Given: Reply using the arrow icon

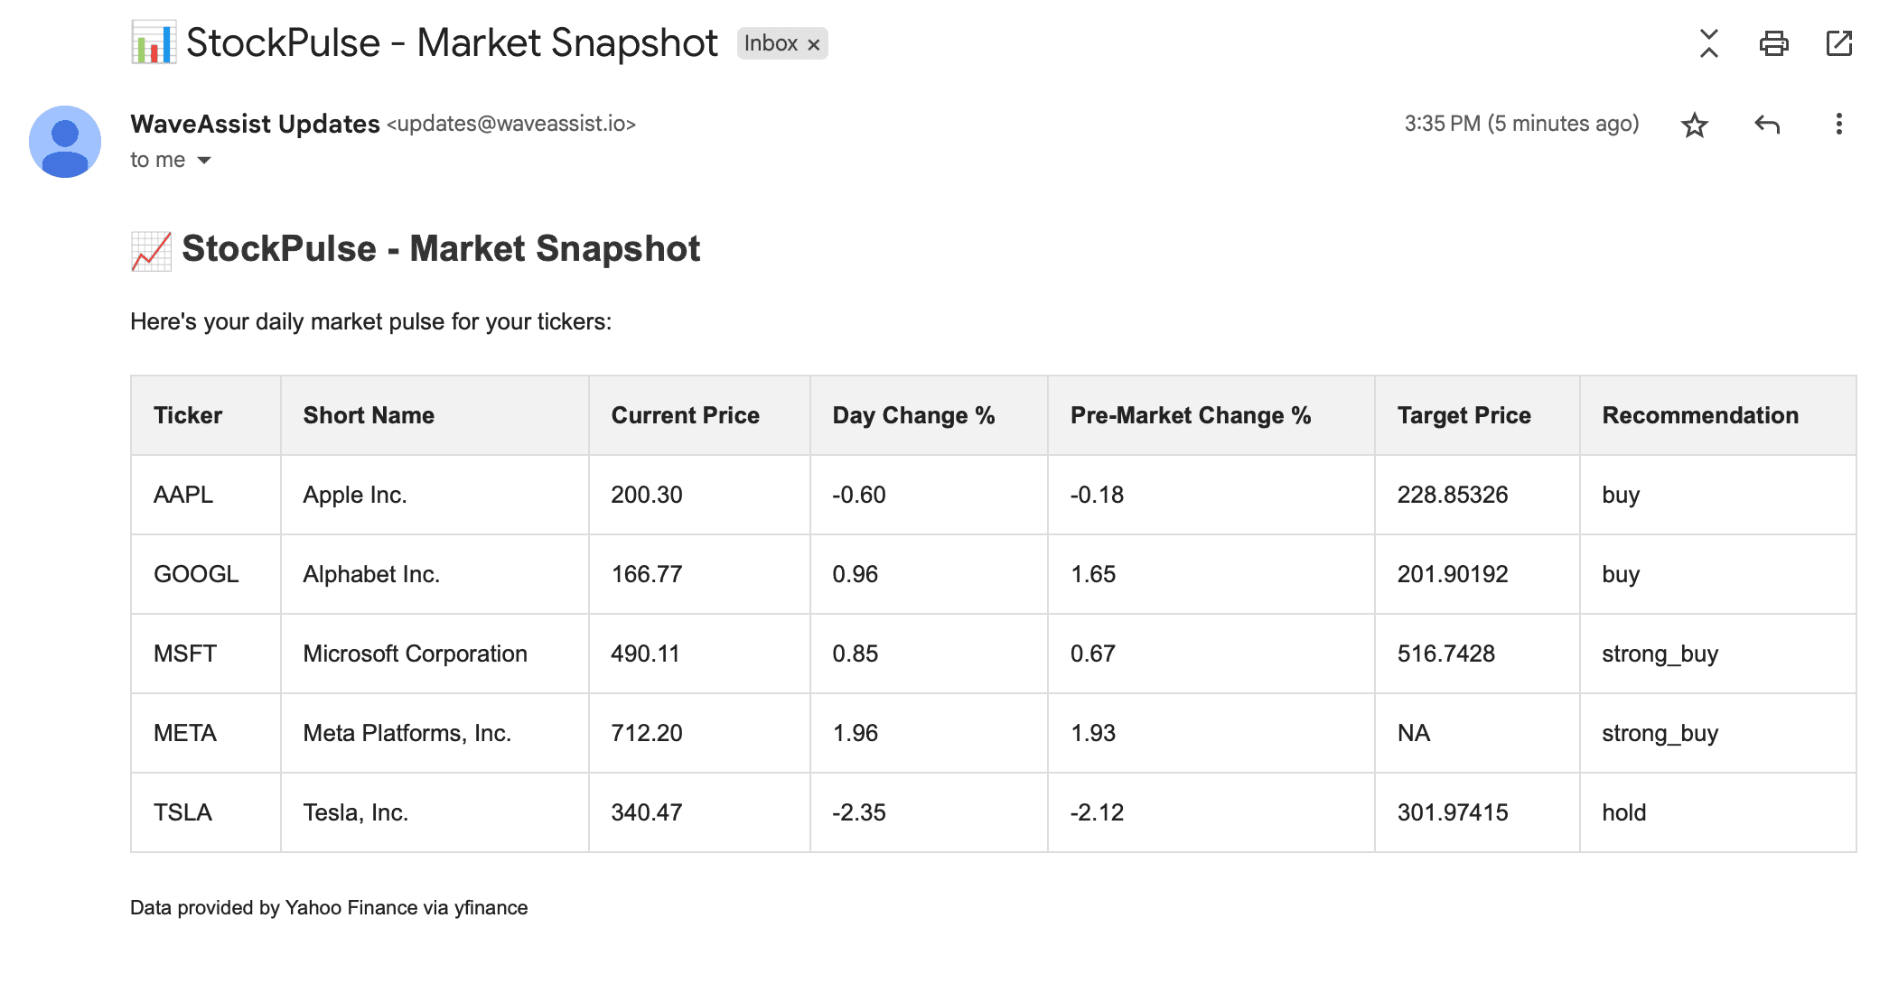Looking at the screenshot, I should click(1767, 125).
